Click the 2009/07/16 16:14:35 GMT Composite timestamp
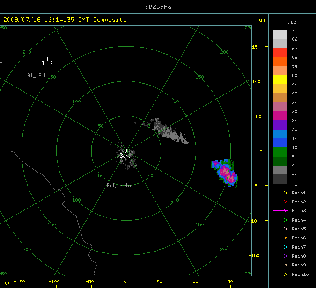Image resolution: width=316 pixels, height=288 pixels. tap(65, 20)
